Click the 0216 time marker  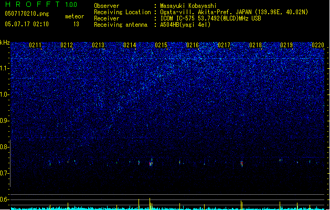(x=193, y=45)
